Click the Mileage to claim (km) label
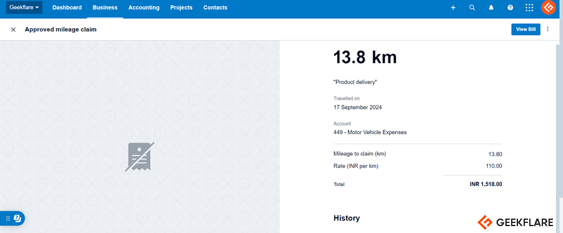 [360, 154]
